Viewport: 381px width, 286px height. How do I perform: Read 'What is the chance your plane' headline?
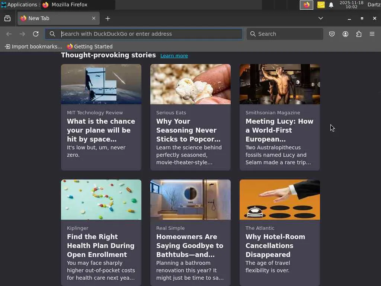[x=101, y=130]
